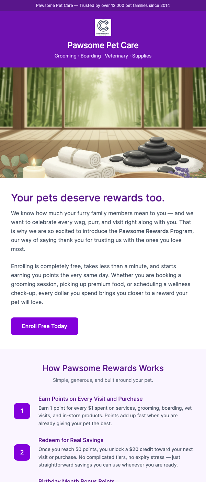
Task: Click the How Pawsome Rewards Works heading
Action: click(x=103, y=368)
